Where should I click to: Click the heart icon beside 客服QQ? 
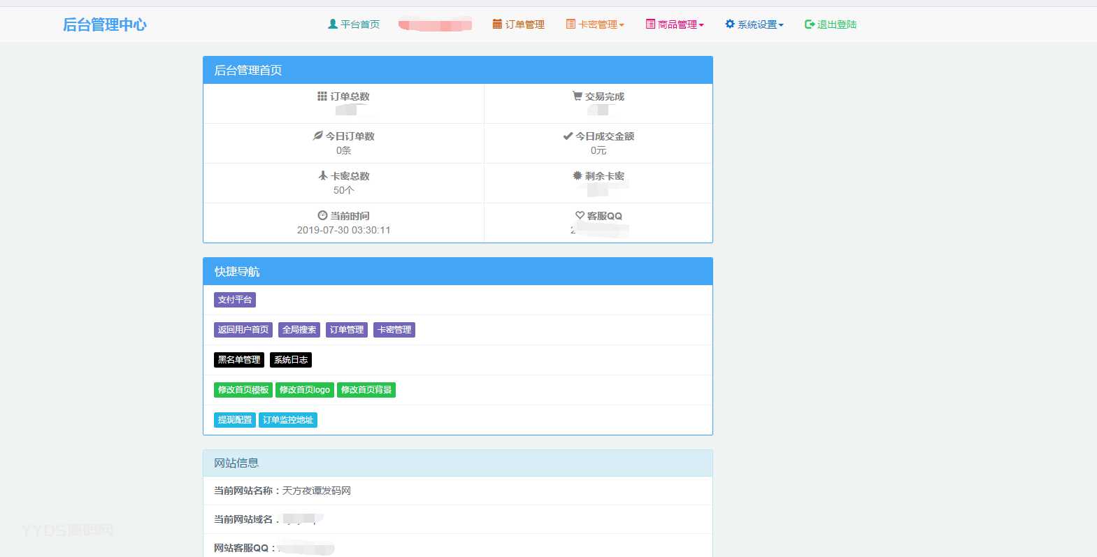580,215
